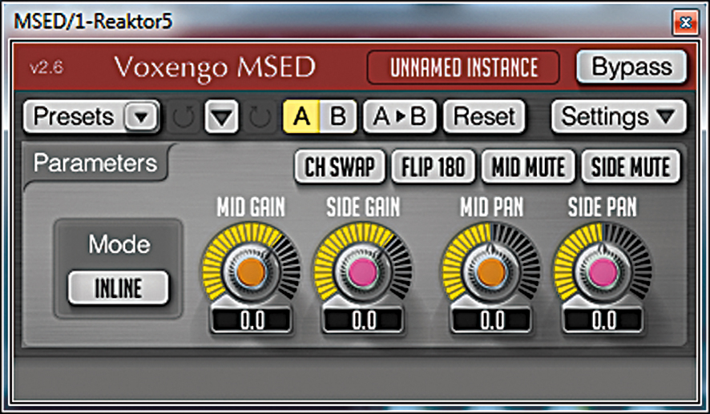Switch to state B
This screenshot has width=710, height=414.
click(x=338, y=117)
